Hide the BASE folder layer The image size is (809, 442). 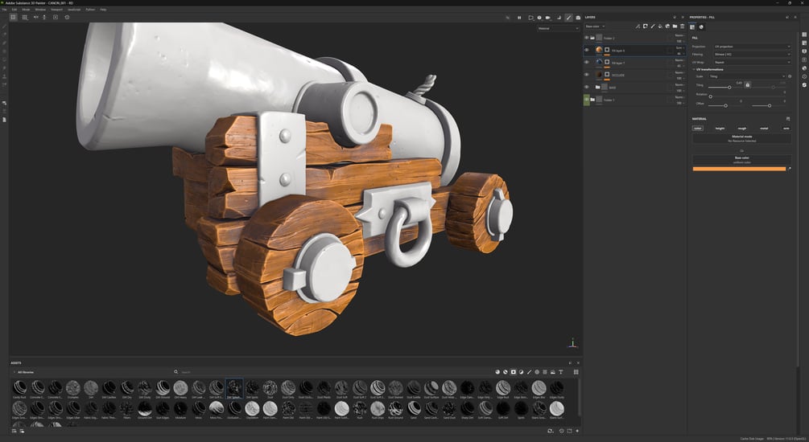[x=587, y=87]
